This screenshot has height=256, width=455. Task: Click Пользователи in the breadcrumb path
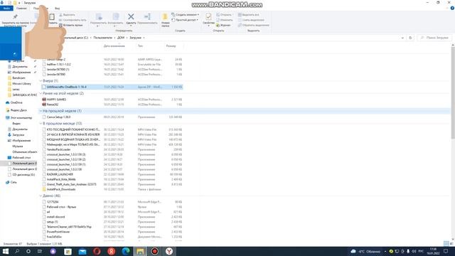click(102, 38)
